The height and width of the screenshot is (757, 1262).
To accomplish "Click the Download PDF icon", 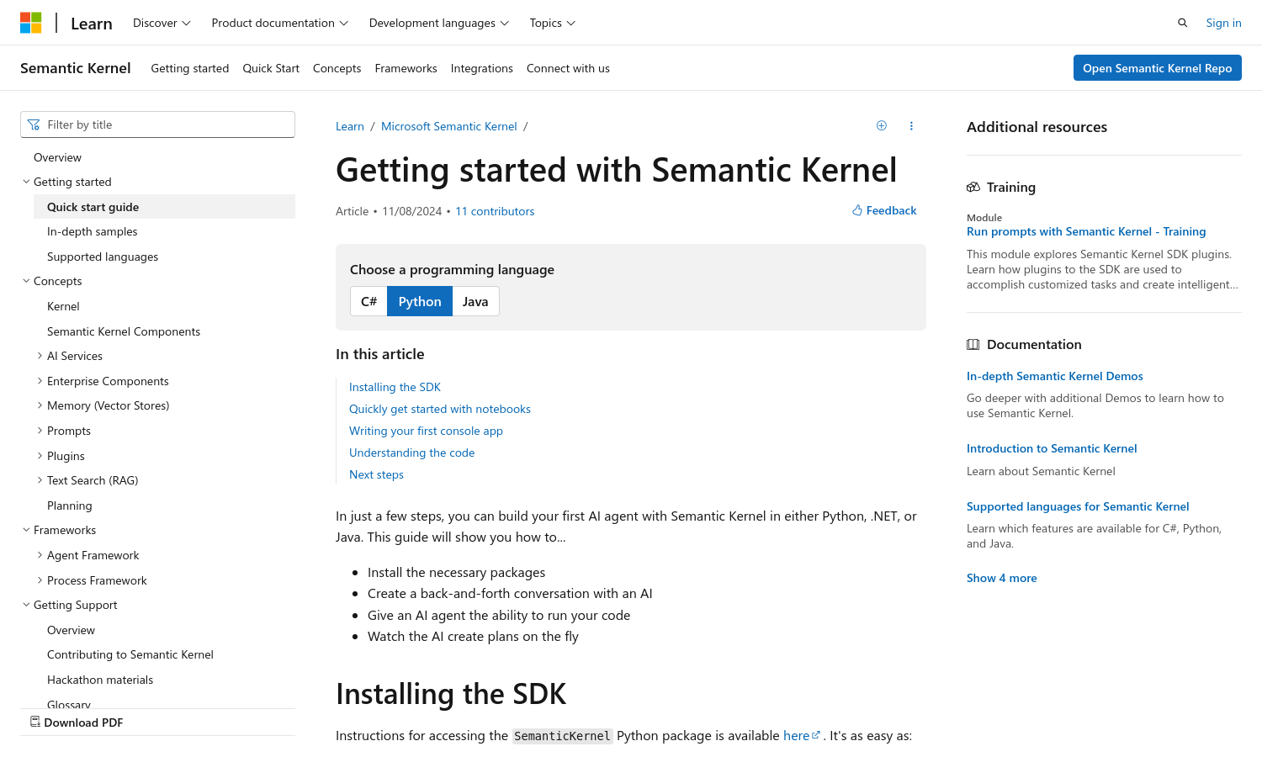I will tap(35, 722).
